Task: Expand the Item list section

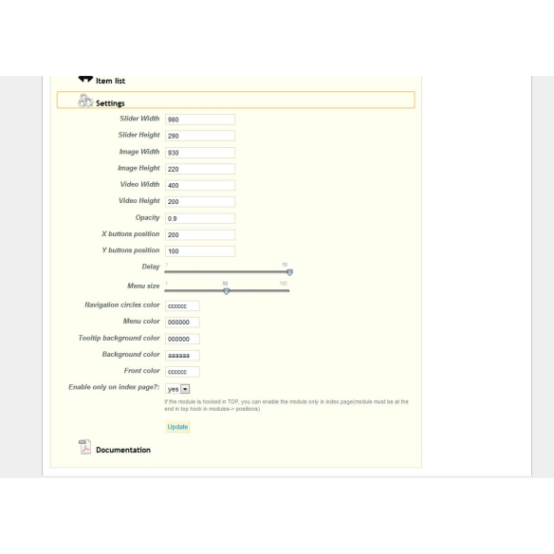Action: [110, 81]
